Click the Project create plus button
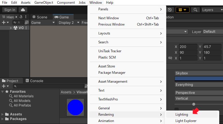The width and height of the screenshot is (223, 124). [x=4, y=86]
